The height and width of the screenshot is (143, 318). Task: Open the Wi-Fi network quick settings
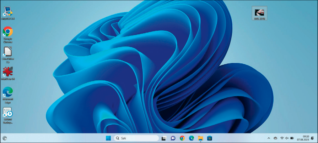pos(282,138)
